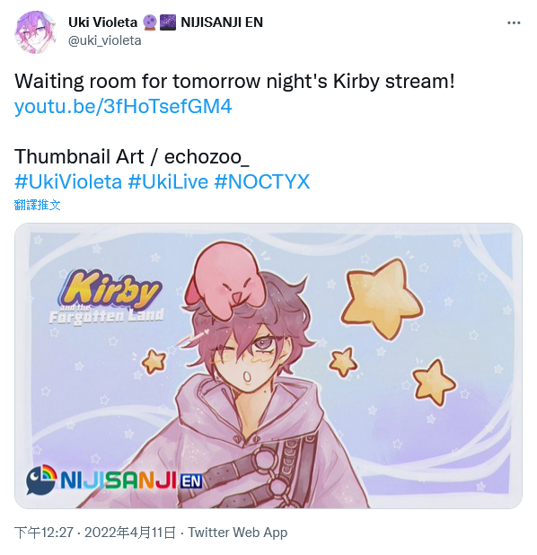This screenshot has width=537, height=555.
Task: Click the NIJISANJI EN text in name
Action: pos(222,22)
